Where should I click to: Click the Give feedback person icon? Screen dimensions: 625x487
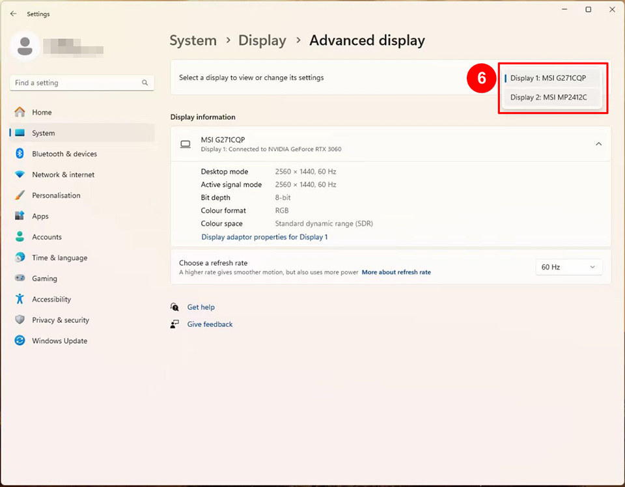174,324
